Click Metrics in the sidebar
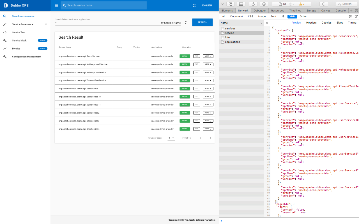The width and height of the screenshot is (359, 224). 25,49
